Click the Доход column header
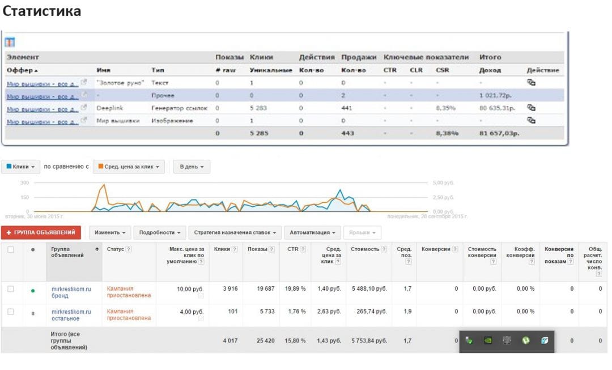612x370 pixels. (x=490, y=70)
